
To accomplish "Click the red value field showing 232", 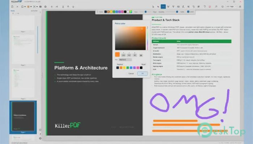I will pos(124,55).
